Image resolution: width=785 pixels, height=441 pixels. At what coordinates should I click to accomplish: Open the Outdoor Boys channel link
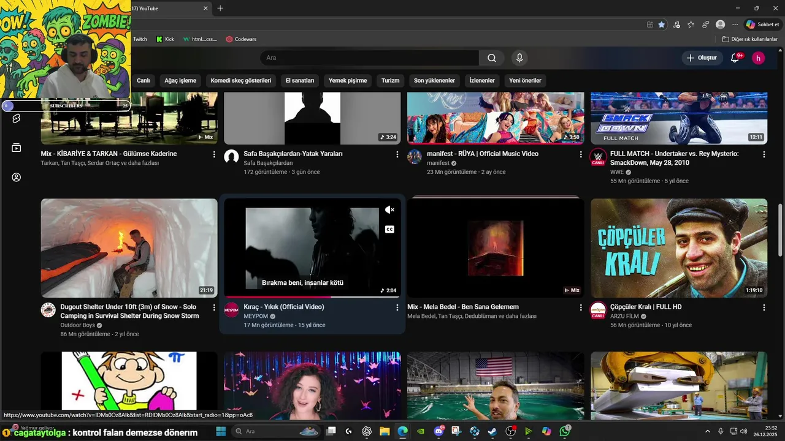pos(77,325)
